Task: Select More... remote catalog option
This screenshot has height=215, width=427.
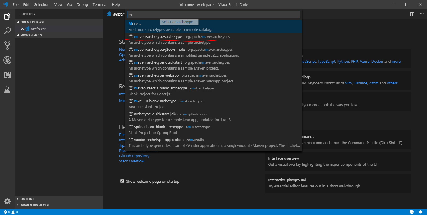Action: (x=214, y=26)
